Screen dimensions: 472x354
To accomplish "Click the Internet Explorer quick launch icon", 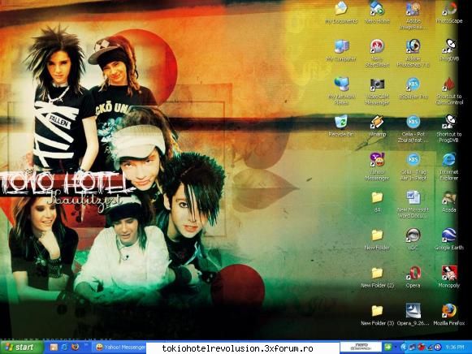I will (x=64, y=347).
